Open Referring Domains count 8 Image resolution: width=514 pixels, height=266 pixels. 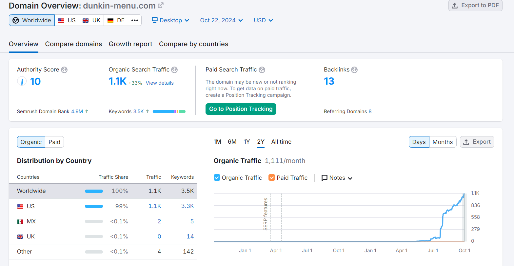370,112
